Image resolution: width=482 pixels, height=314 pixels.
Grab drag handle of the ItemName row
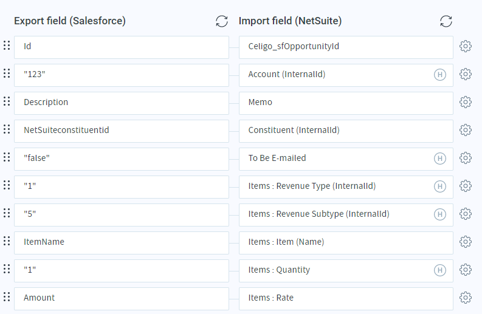7,241
